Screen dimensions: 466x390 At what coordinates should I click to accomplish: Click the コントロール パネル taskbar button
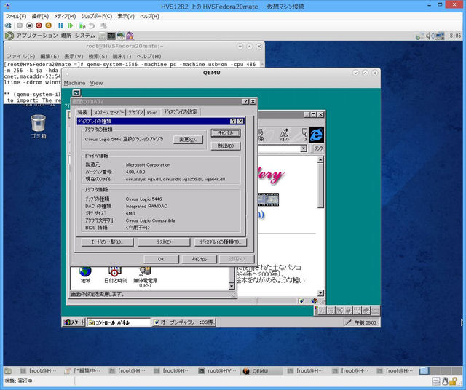[119, 322]
